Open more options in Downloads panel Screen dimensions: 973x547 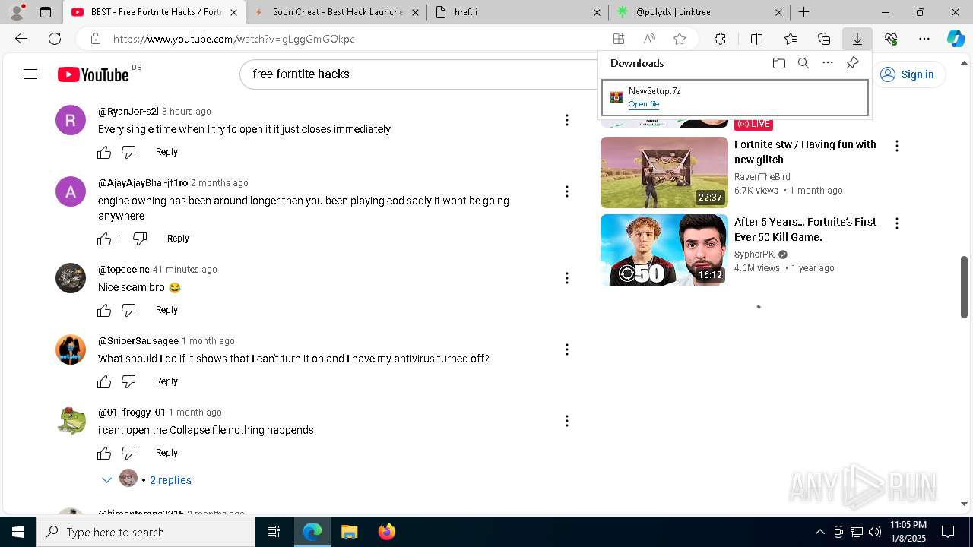[828, 63]
